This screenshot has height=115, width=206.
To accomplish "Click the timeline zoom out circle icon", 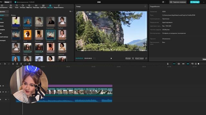I will pyautogui.click(x=196, y=64).
